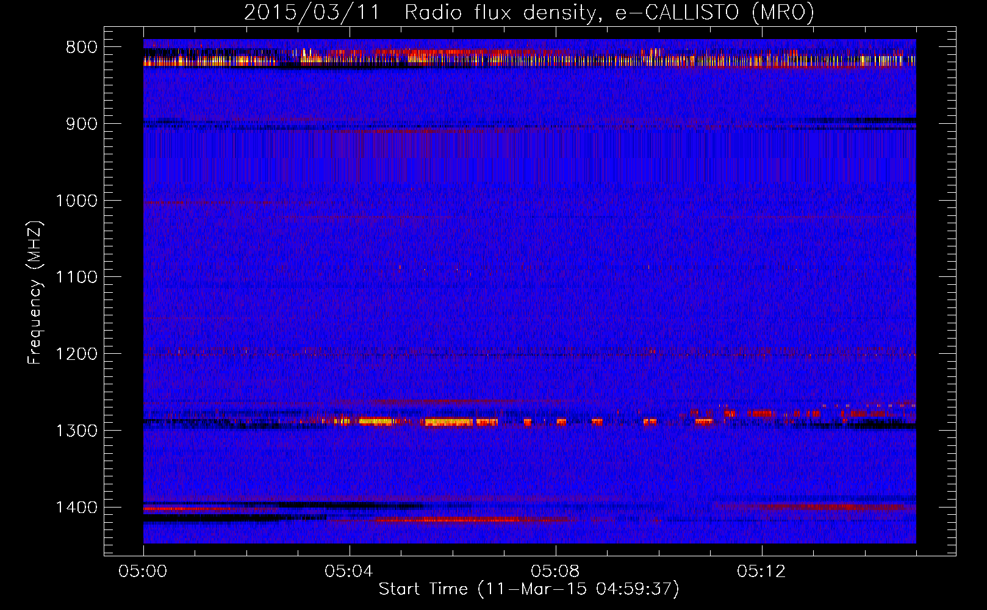
Task: Click the 1100 frequency tick label
Action: click(x=77, y=277)
